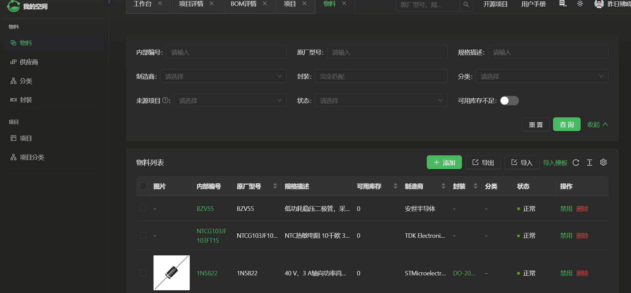Sort the table by the 原厂型号 column
This screenshot has height=293, width=631.
(x=275, y=186)
